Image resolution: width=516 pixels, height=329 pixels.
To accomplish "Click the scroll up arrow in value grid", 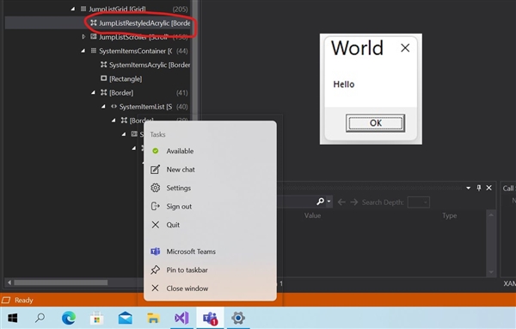I will pyautogui.click(x=491, y=215).
